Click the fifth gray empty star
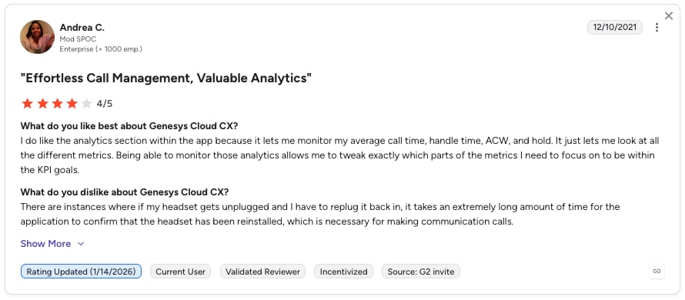 pos(86,104)
